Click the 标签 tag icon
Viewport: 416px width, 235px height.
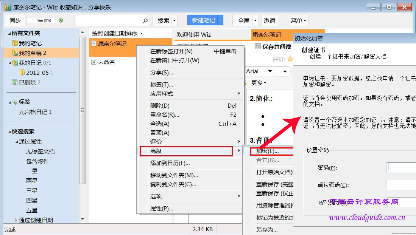(15, 102)
